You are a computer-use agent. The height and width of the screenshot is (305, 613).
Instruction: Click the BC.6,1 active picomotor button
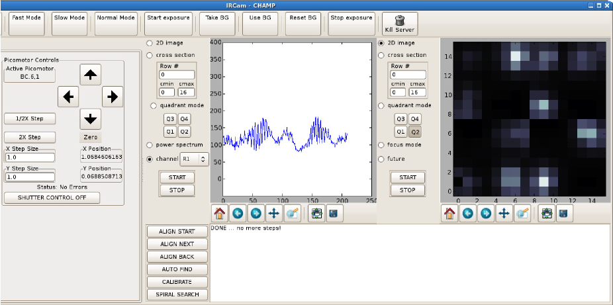(30, 77)
